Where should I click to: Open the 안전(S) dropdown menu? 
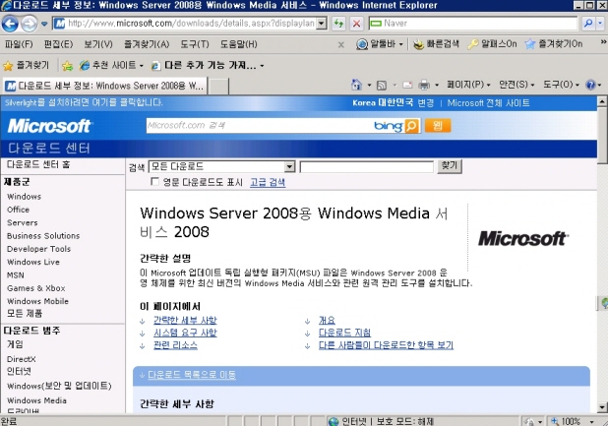[517, 85]
